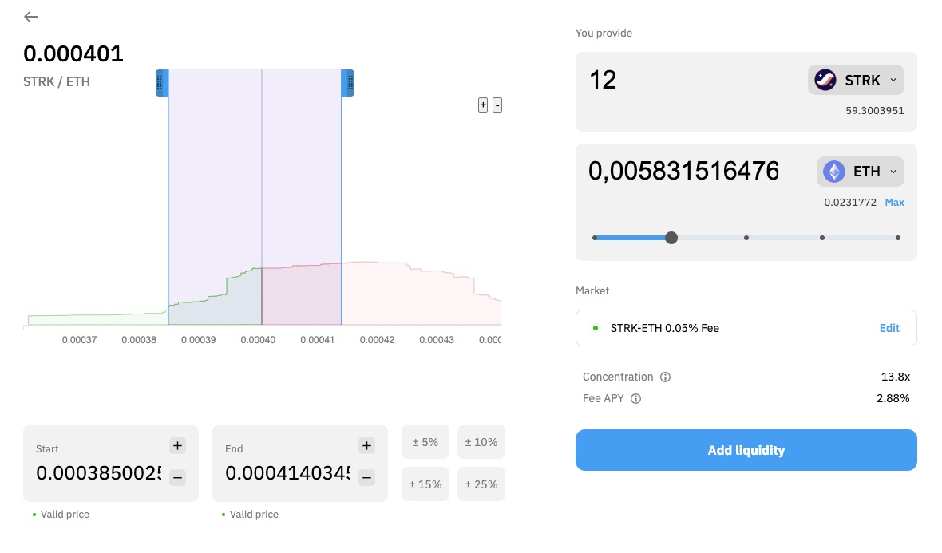Select the ± 10% range preset
The image size is (942, 553).
tap(481, 442)
